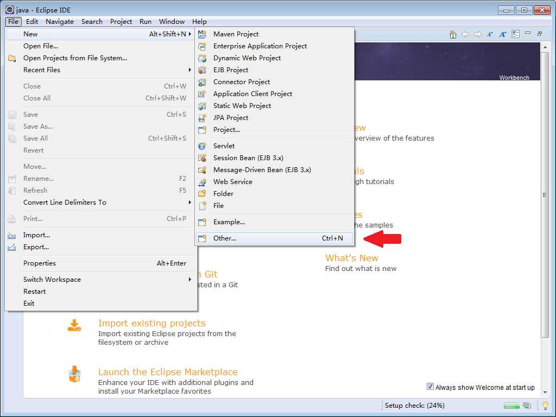Restore the Welcome view panel
Viewport: 556px width, 417px height.
pos(540,34)
